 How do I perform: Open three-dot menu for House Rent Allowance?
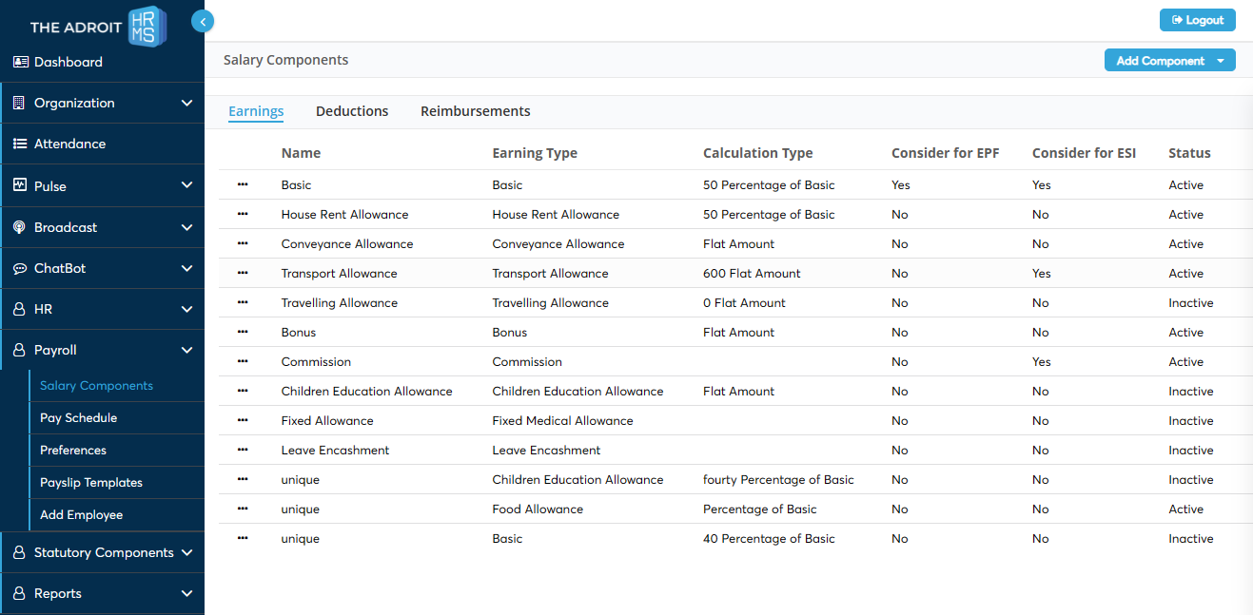click(x=243, y=214)
